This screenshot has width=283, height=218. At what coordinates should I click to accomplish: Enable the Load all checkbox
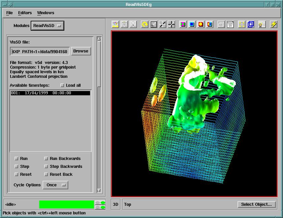click(62, 85)
